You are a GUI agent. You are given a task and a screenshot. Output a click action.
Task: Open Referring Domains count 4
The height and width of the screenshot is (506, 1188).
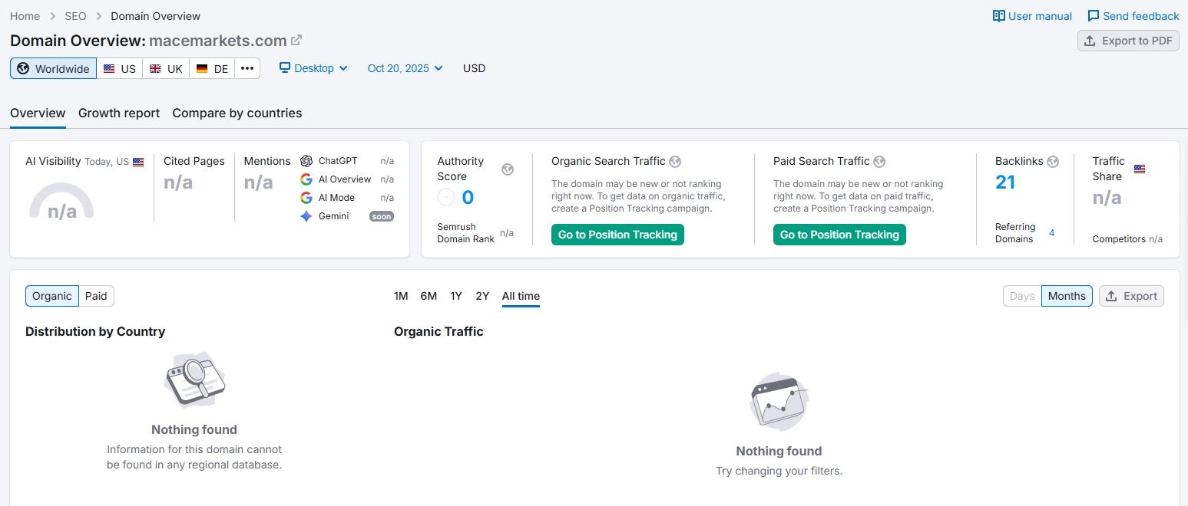pyautogui.click(x=1051, y=233)
